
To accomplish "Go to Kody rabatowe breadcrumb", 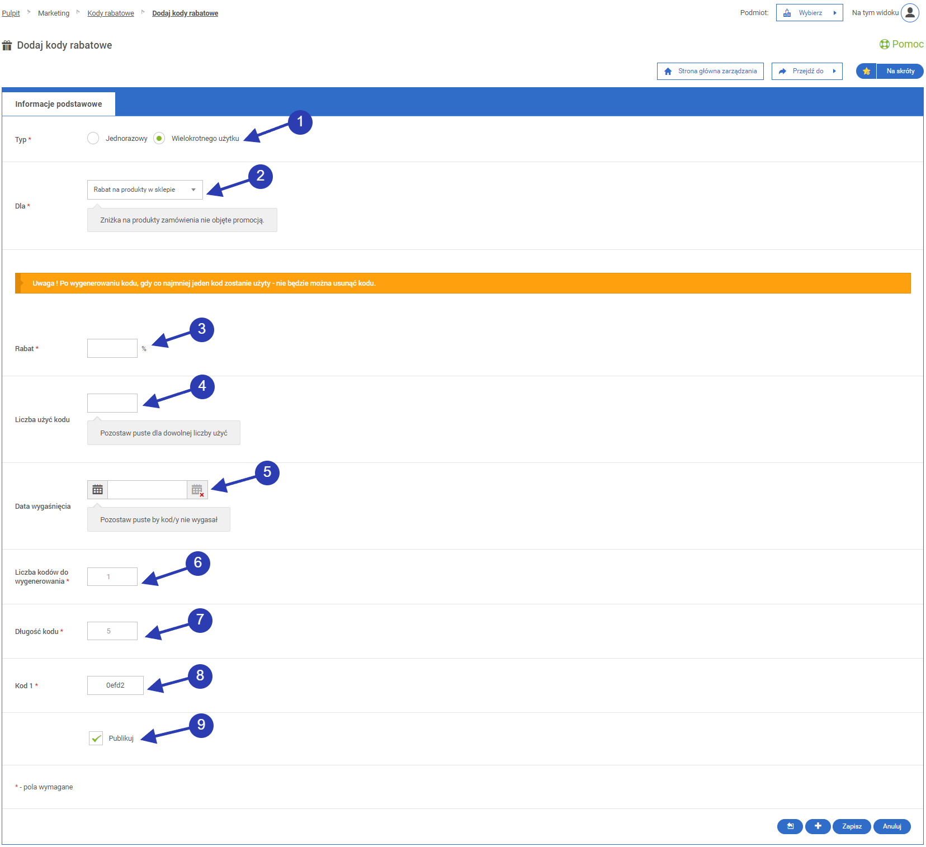I will (111, 13).
